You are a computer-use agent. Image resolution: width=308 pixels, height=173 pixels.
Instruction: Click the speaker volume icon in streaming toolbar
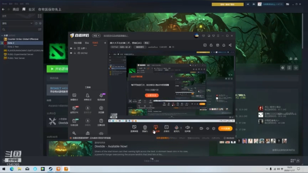pos(187,127)
